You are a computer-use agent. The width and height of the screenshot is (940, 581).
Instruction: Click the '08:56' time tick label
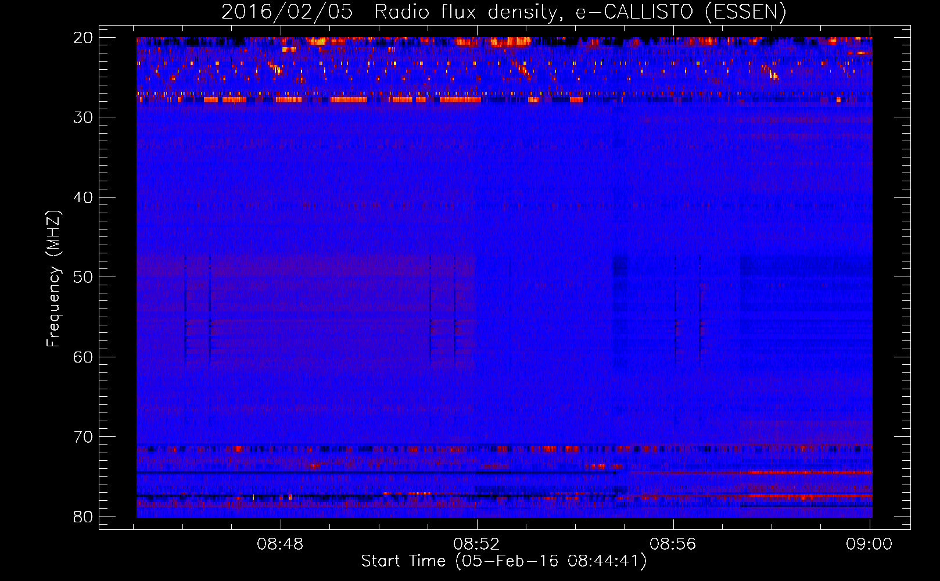tap(673, 544)
